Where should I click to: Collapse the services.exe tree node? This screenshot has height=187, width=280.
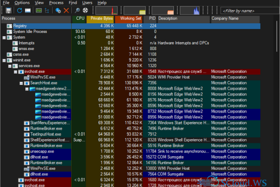(10, 66)
